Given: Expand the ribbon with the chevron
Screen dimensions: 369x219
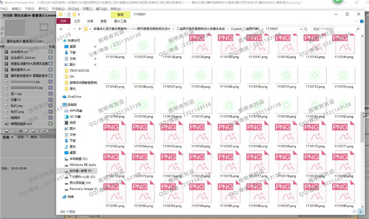Looking at the screenshot, I should [356, 21].
